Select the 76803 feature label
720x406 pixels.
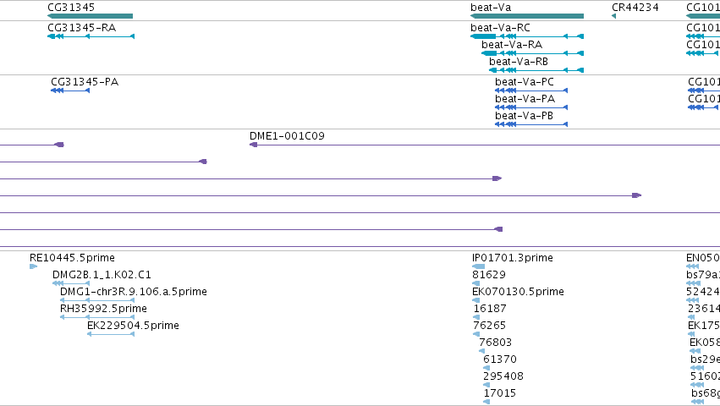click(496, 343)
